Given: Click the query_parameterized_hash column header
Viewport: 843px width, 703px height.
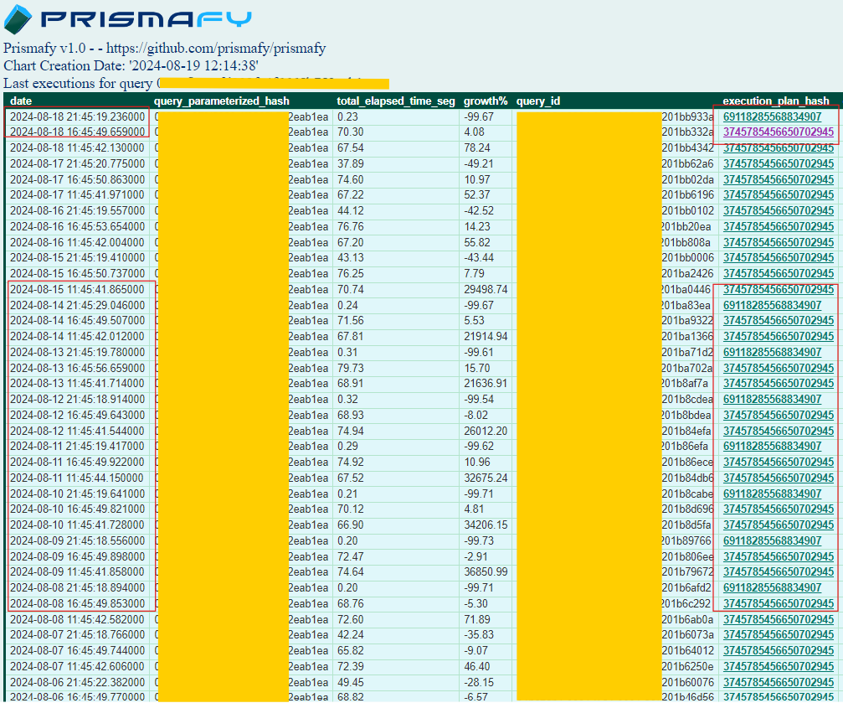Looking at the screenshot, I should (223, 101).
